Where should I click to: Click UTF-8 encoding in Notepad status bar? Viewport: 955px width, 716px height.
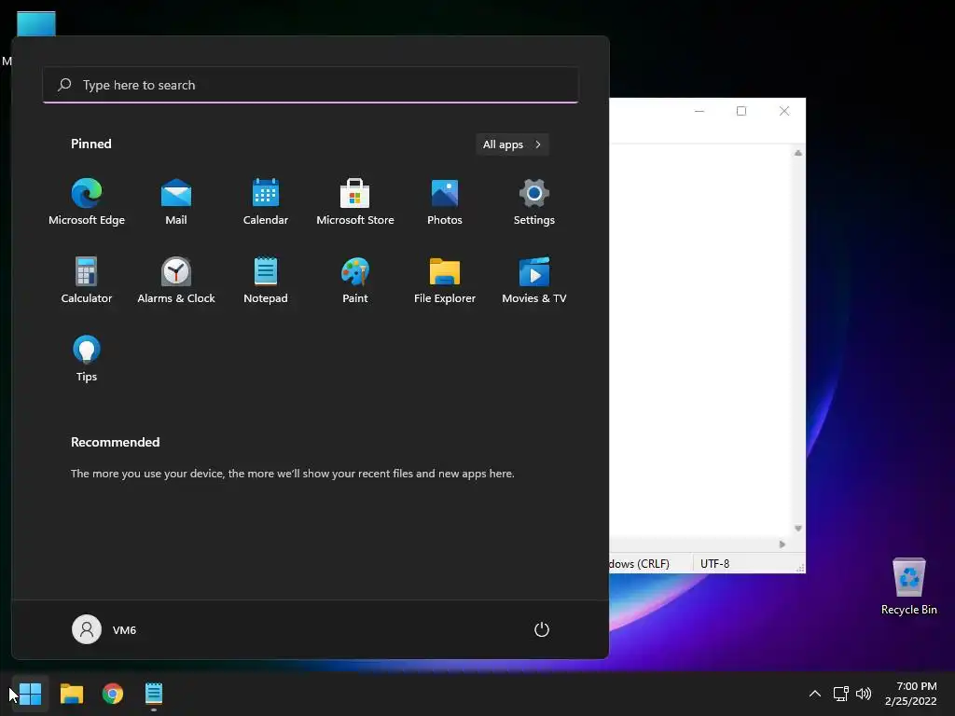[714, 564]
